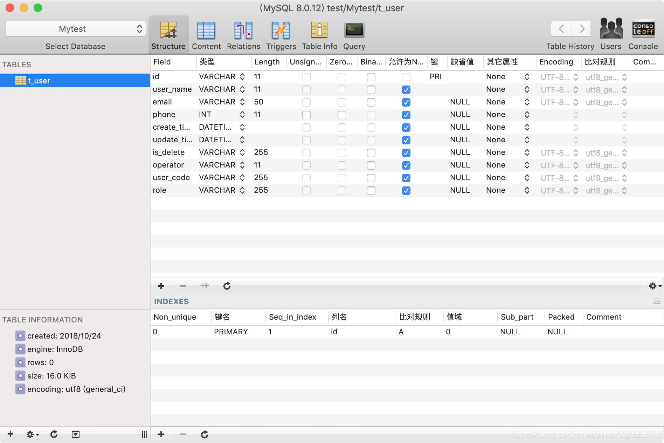Open extra attributes dropdown for role
664x443 pixels.
click(507, 190)
